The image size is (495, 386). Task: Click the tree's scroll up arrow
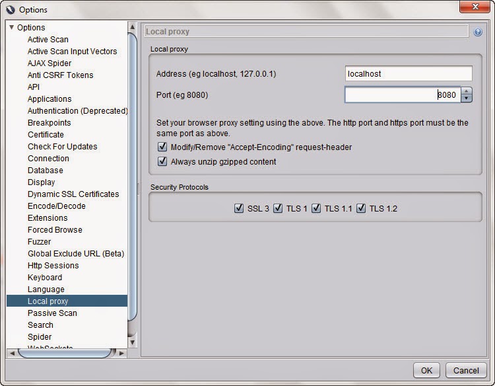[132, 26]
